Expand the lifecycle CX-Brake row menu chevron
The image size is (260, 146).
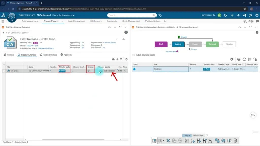tap(256, 68)
